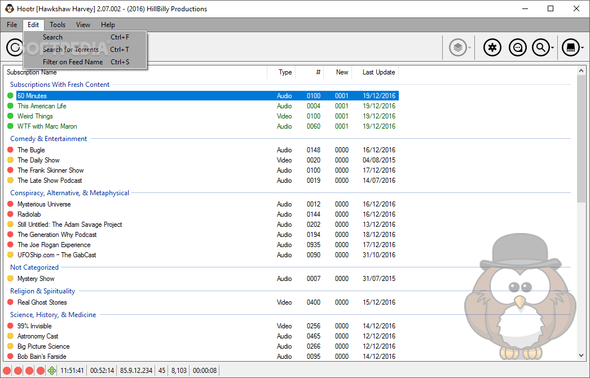Click the disk drive storage toolbar icon

point(570,47)
